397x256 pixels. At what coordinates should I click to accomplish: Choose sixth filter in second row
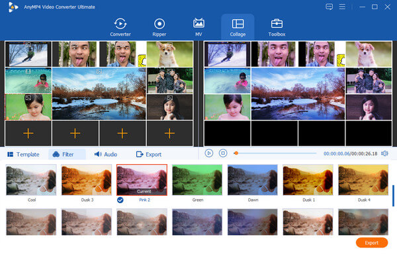click(308, 222)
